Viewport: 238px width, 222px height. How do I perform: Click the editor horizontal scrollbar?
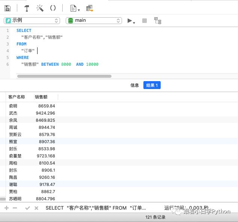[64, 76]
